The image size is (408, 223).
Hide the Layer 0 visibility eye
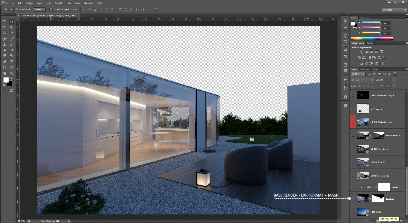click(x=352, y=198)
